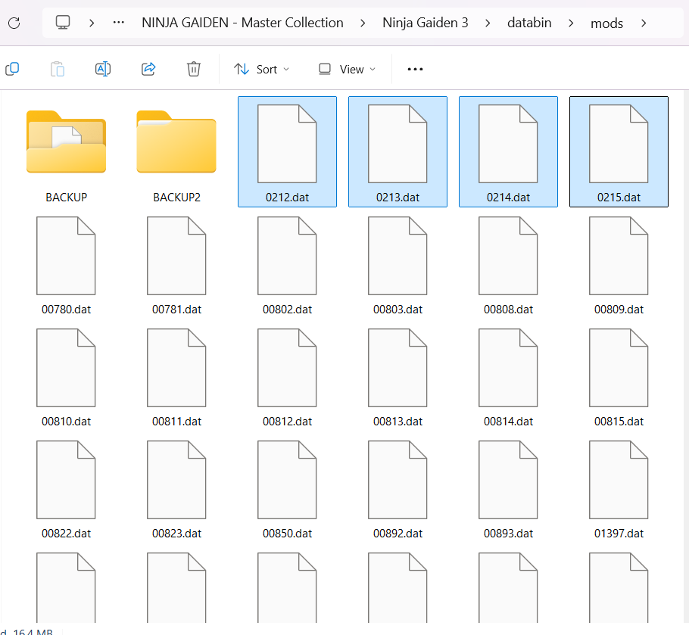Delete the selected files with trash icon

[x=194, y=69]
